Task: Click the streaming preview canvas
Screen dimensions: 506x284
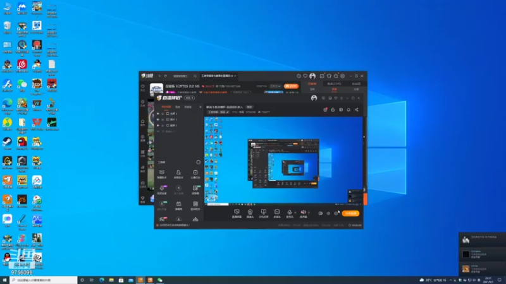Action: tap(283, 160)
